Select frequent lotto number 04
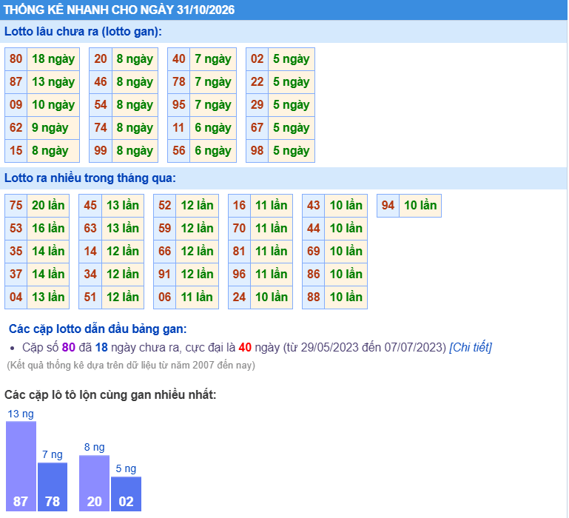Viewport: 569px width, 518px height. [x=16, y=297]
